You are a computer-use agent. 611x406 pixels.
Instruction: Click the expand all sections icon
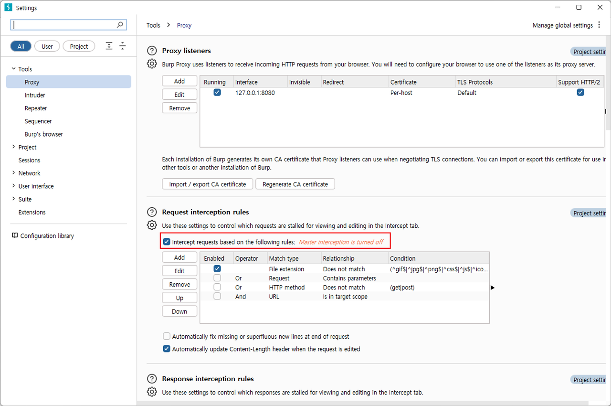coord(109,46)
